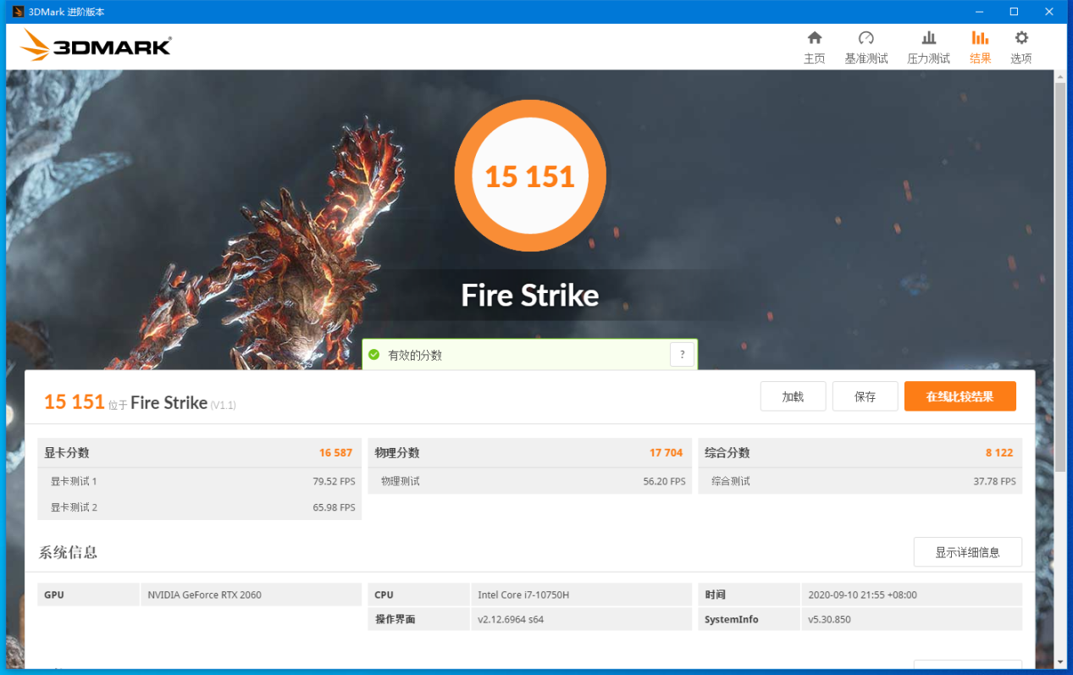The height and width of the screenshot is (675, 1073).
Task: Click the 显卡测试 1 row
Action: pos(200,481)
